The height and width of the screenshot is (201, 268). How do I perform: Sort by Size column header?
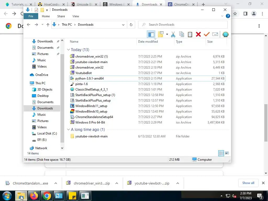(216, 42)
